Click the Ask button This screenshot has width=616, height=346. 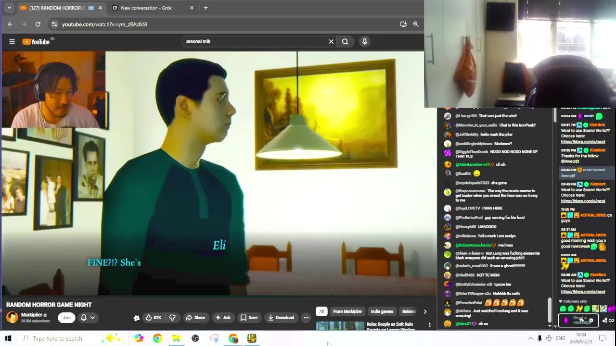[223, 318]
